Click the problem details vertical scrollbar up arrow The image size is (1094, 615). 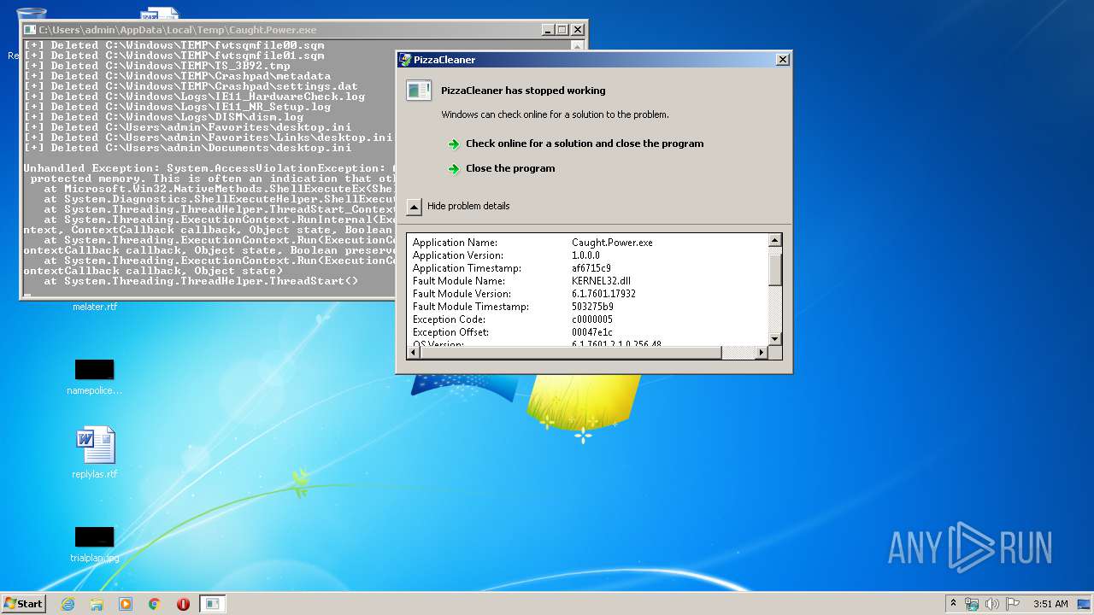[x=775, y=241]
